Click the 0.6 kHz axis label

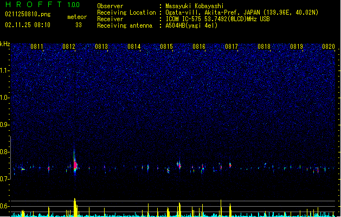pyautogui.click(x=5, y=206)
